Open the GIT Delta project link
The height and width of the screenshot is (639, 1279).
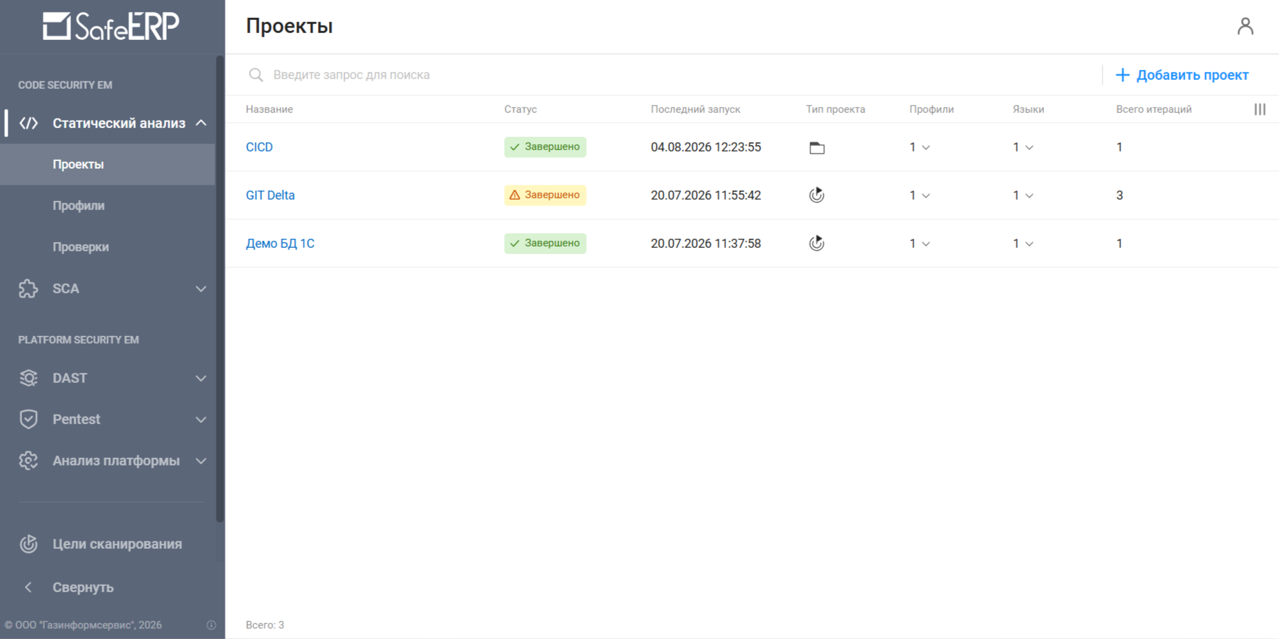(x=270, y=195)
